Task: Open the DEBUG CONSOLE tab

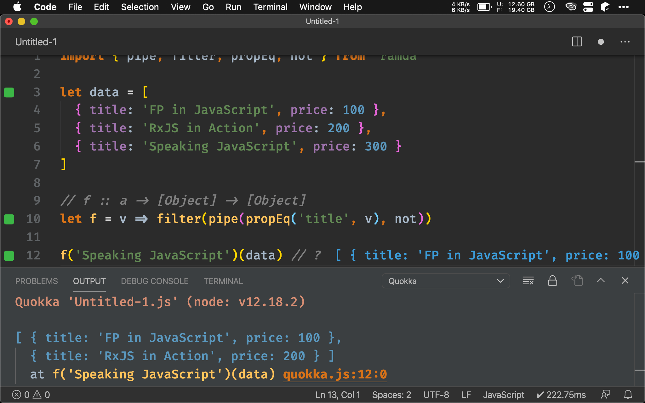Action: pyautogui.click(x=155, y=281)
